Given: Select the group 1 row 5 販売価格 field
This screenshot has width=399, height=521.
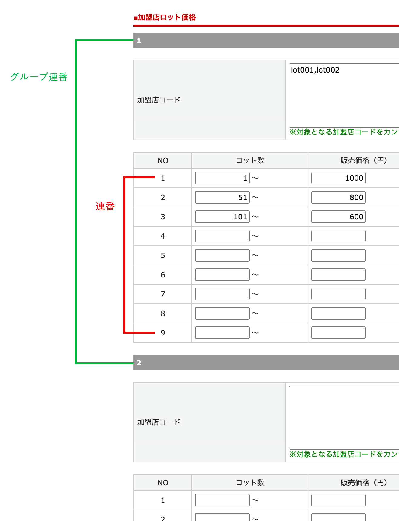Looking at the screenshot, I should [338, 255].
